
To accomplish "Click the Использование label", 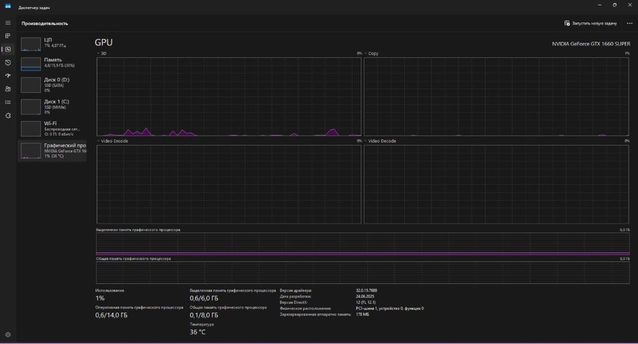I will coord(110,290).
